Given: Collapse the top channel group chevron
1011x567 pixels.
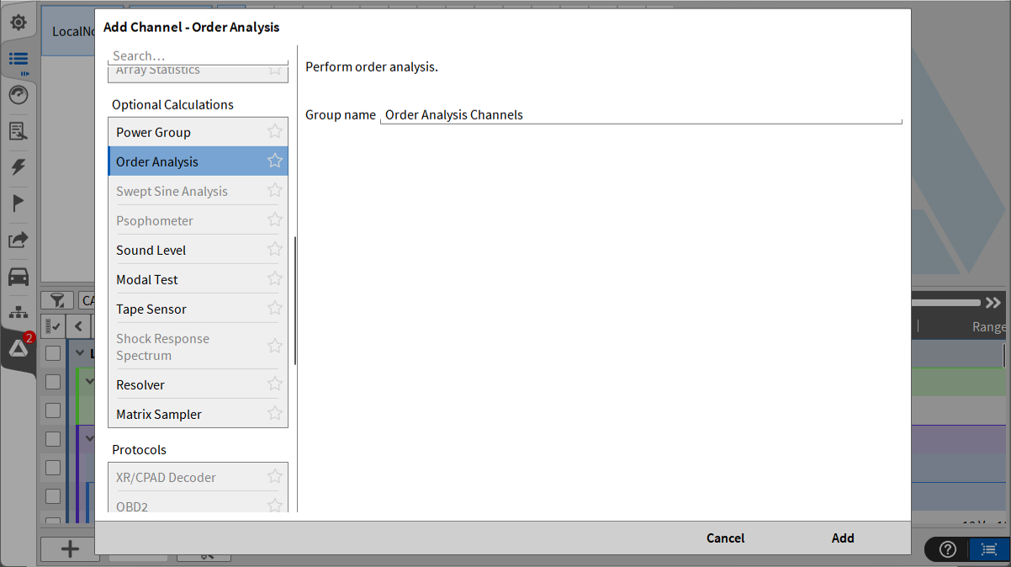Looking at the screenshot, I should coord(81,353).
